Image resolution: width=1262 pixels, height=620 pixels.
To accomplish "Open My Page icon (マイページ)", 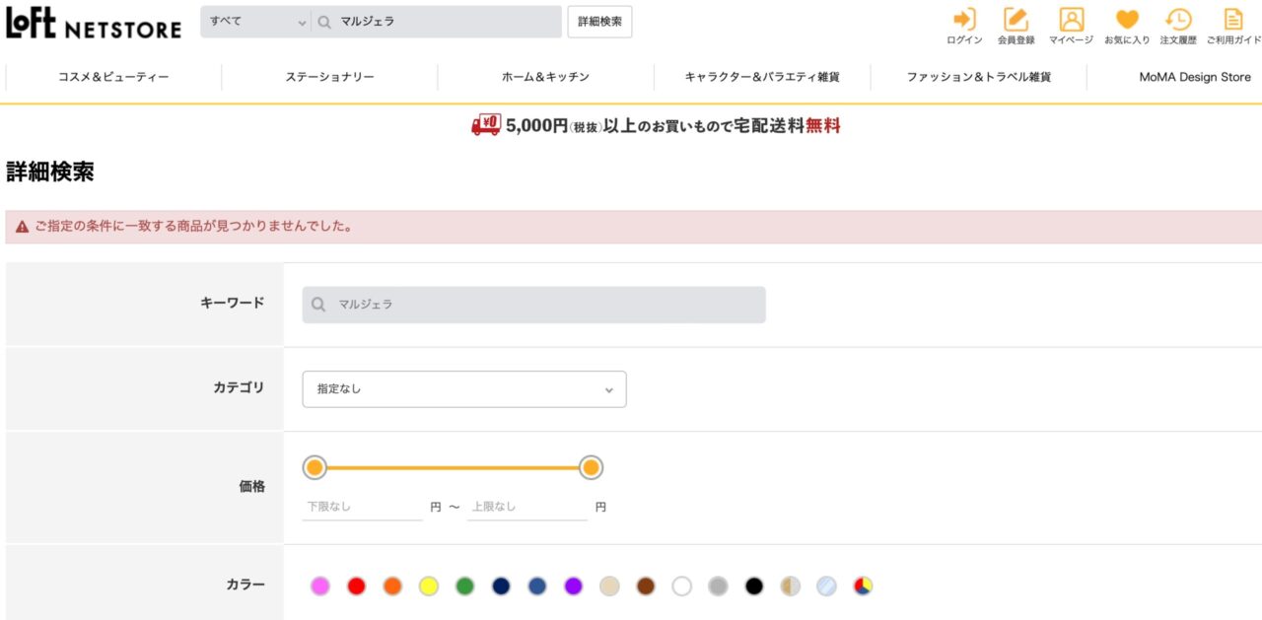I will [x=1071, y=27].
